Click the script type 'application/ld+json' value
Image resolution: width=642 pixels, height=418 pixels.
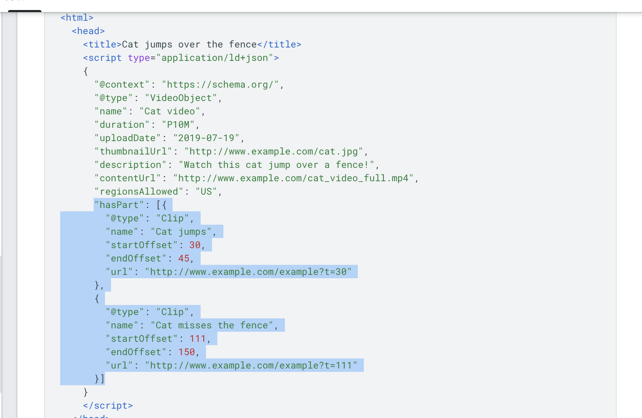(215, 58)
